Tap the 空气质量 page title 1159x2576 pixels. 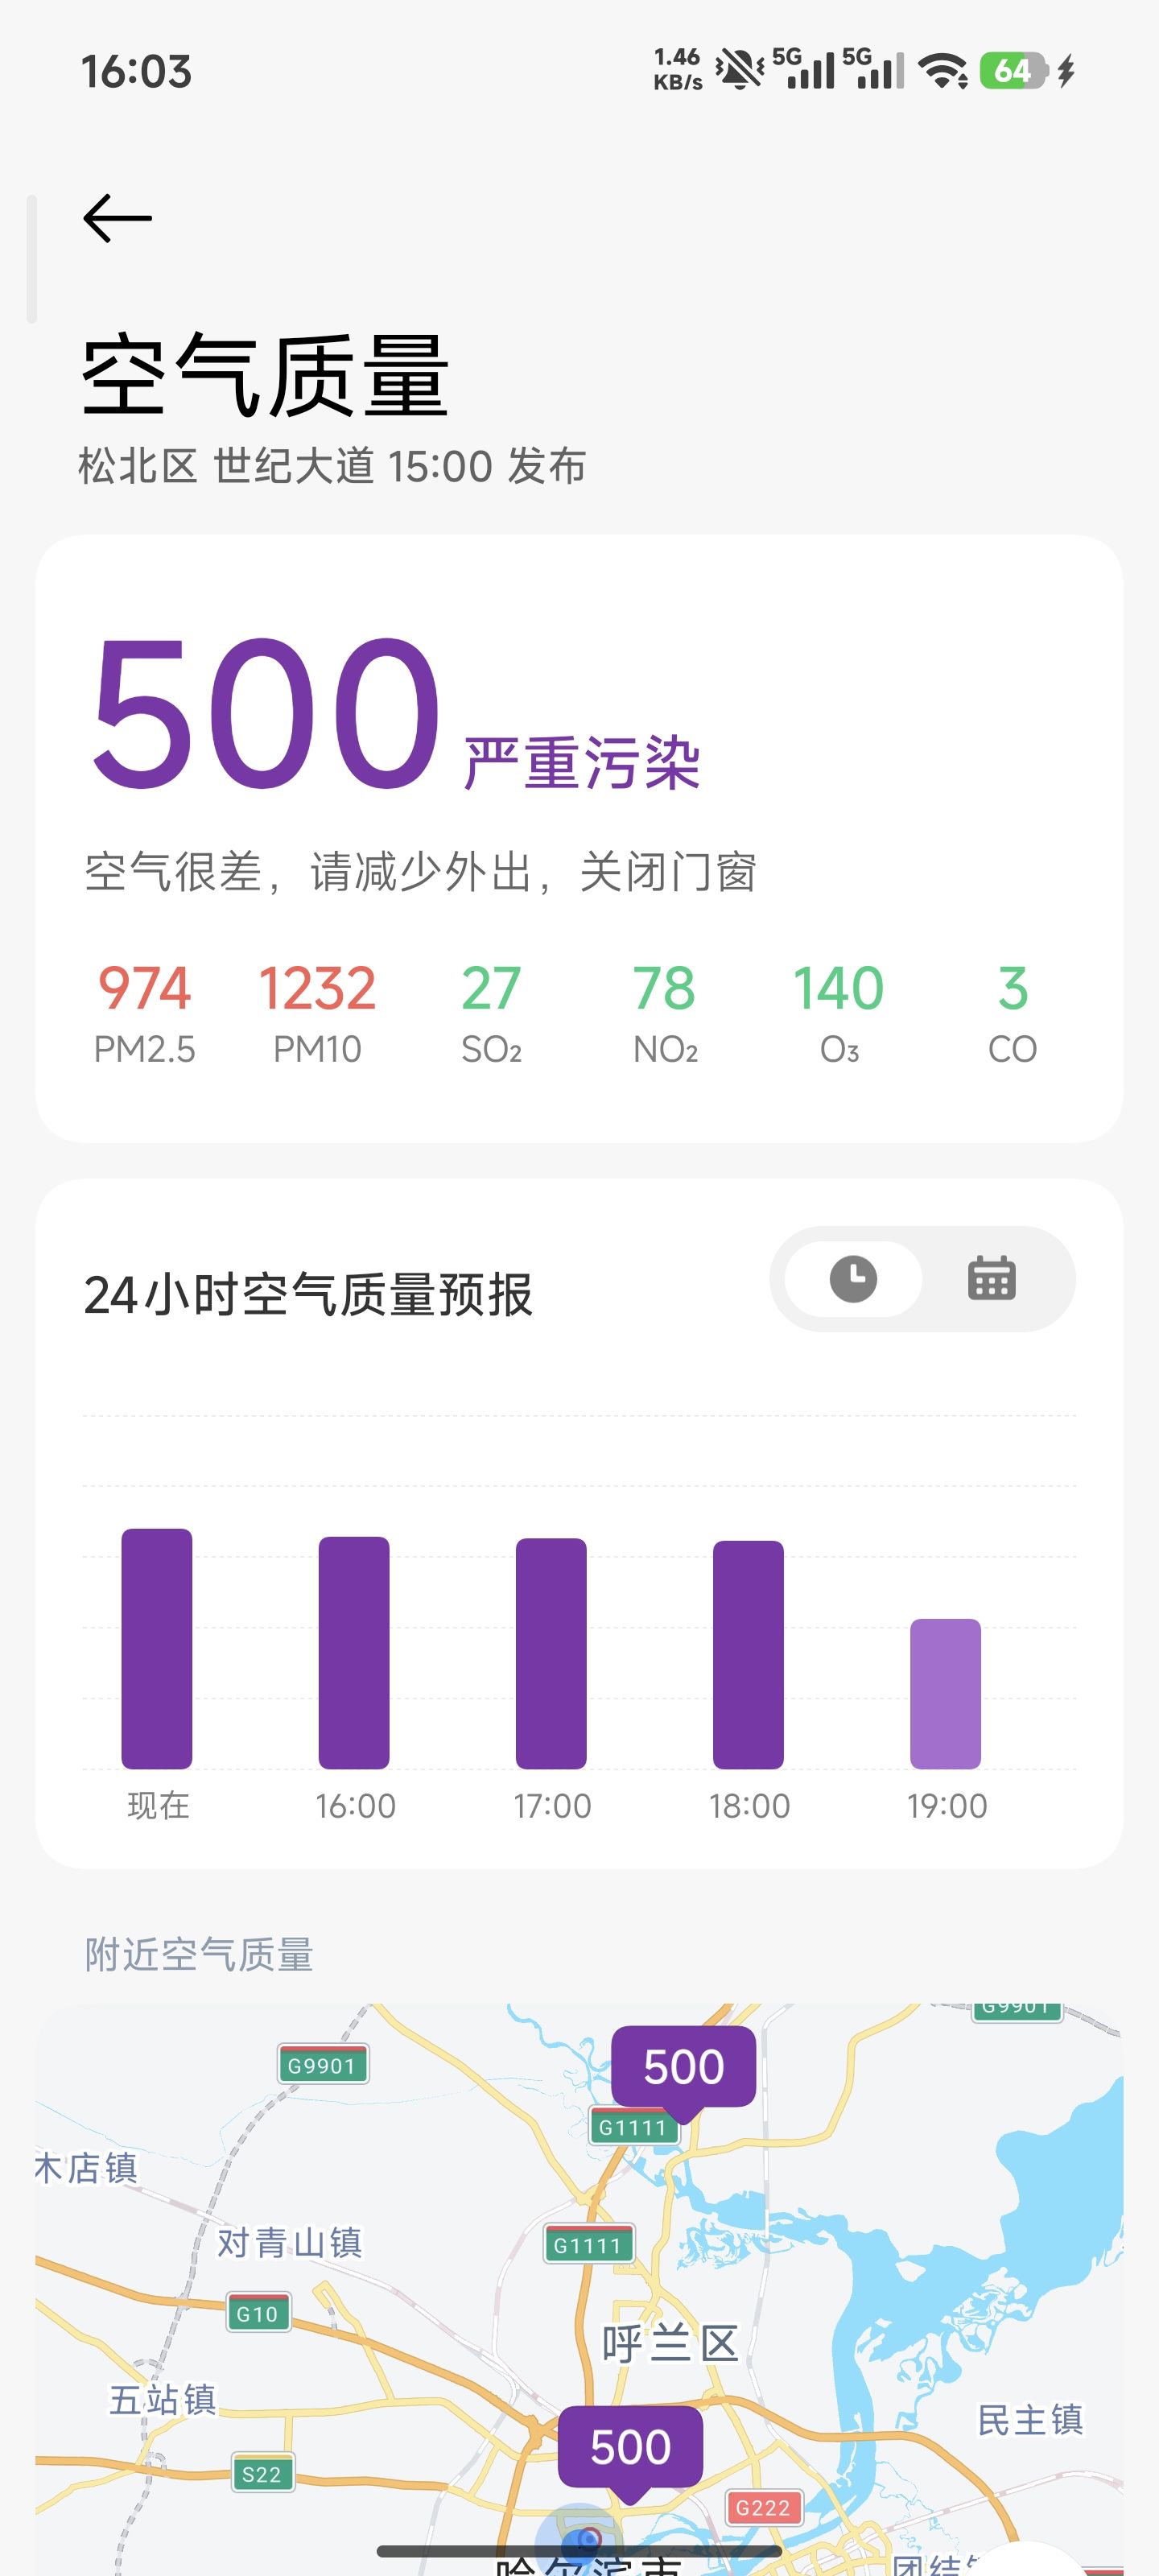265,376
